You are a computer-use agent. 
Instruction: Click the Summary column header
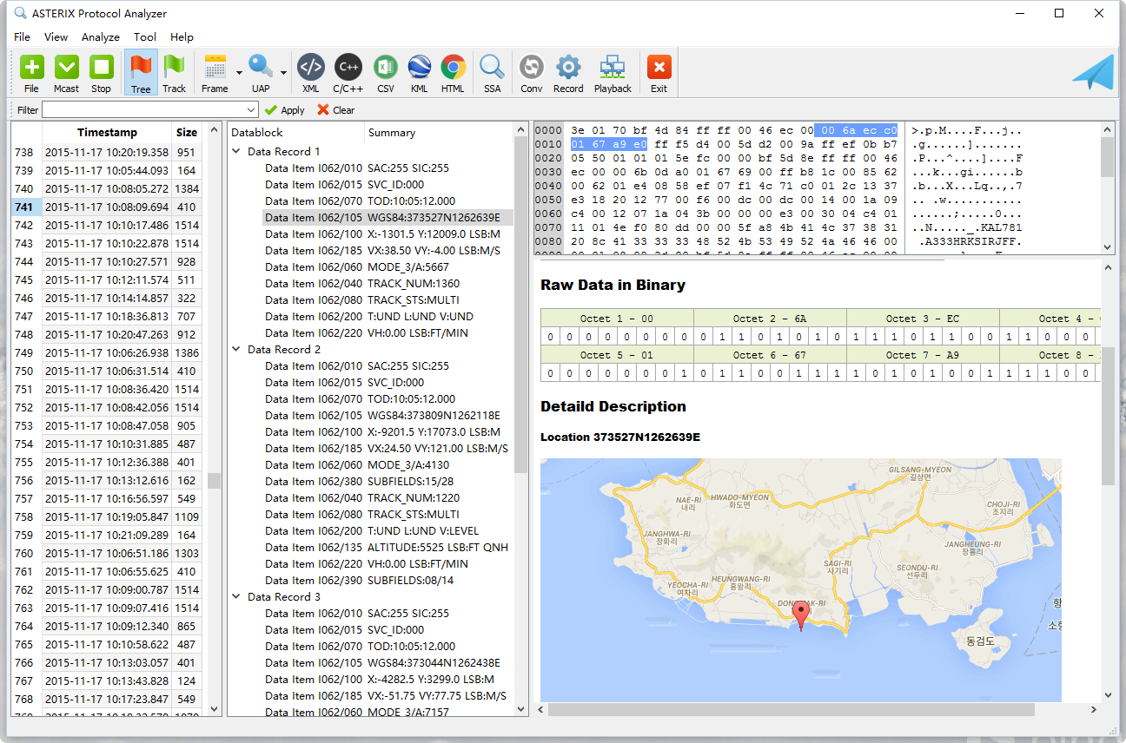click(439, 133)
